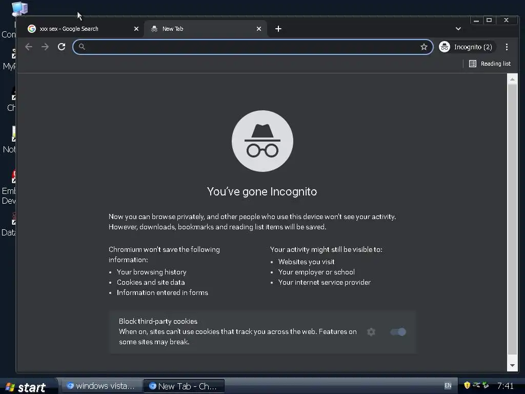Click the forward navigation arrow
This screenshot has height=394, width=525.
coord(45,47)
